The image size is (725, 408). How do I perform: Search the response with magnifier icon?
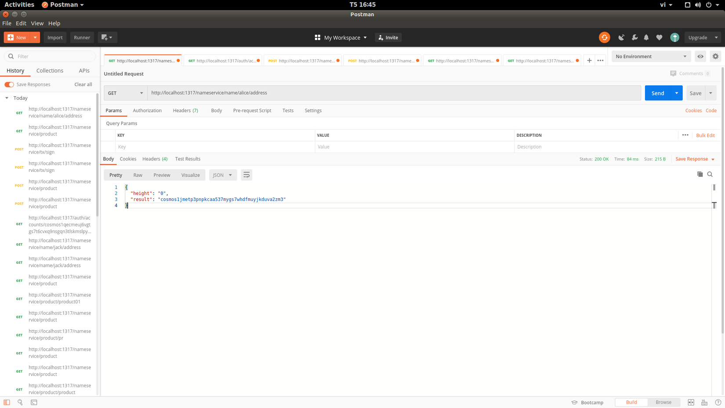(710, 174)
